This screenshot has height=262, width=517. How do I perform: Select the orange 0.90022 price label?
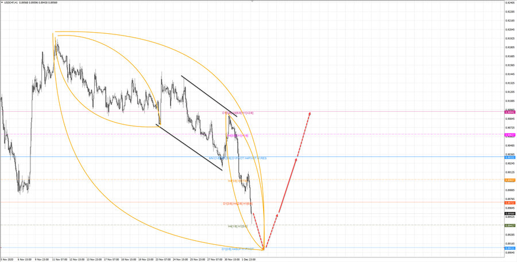pyautogui.click(x=510, y=180)
